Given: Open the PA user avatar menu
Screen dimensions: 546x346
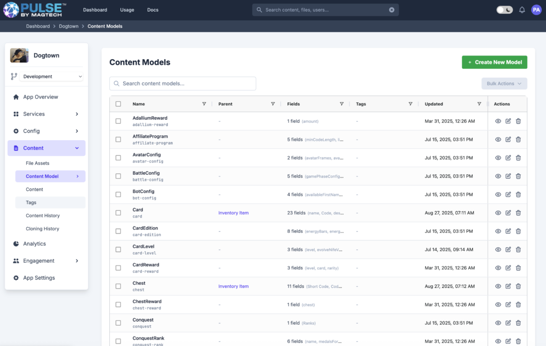Looking at the screenshot, I should 536,10.
